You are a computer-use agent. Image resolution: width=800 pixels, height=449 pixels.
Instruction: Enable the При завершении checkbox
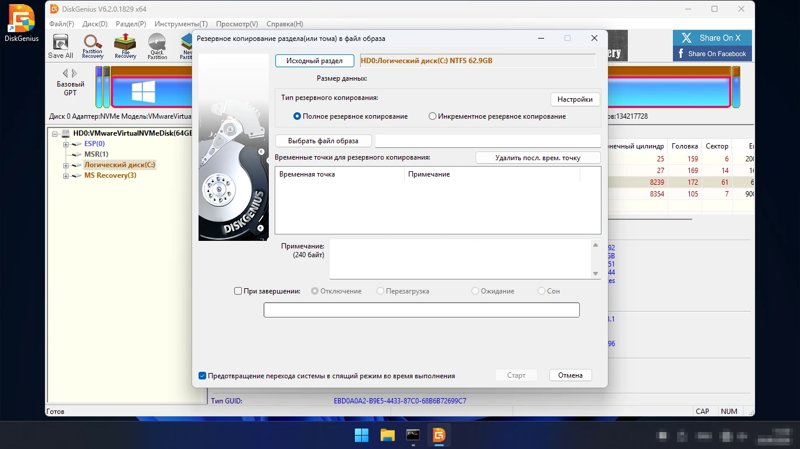point(238,291)
